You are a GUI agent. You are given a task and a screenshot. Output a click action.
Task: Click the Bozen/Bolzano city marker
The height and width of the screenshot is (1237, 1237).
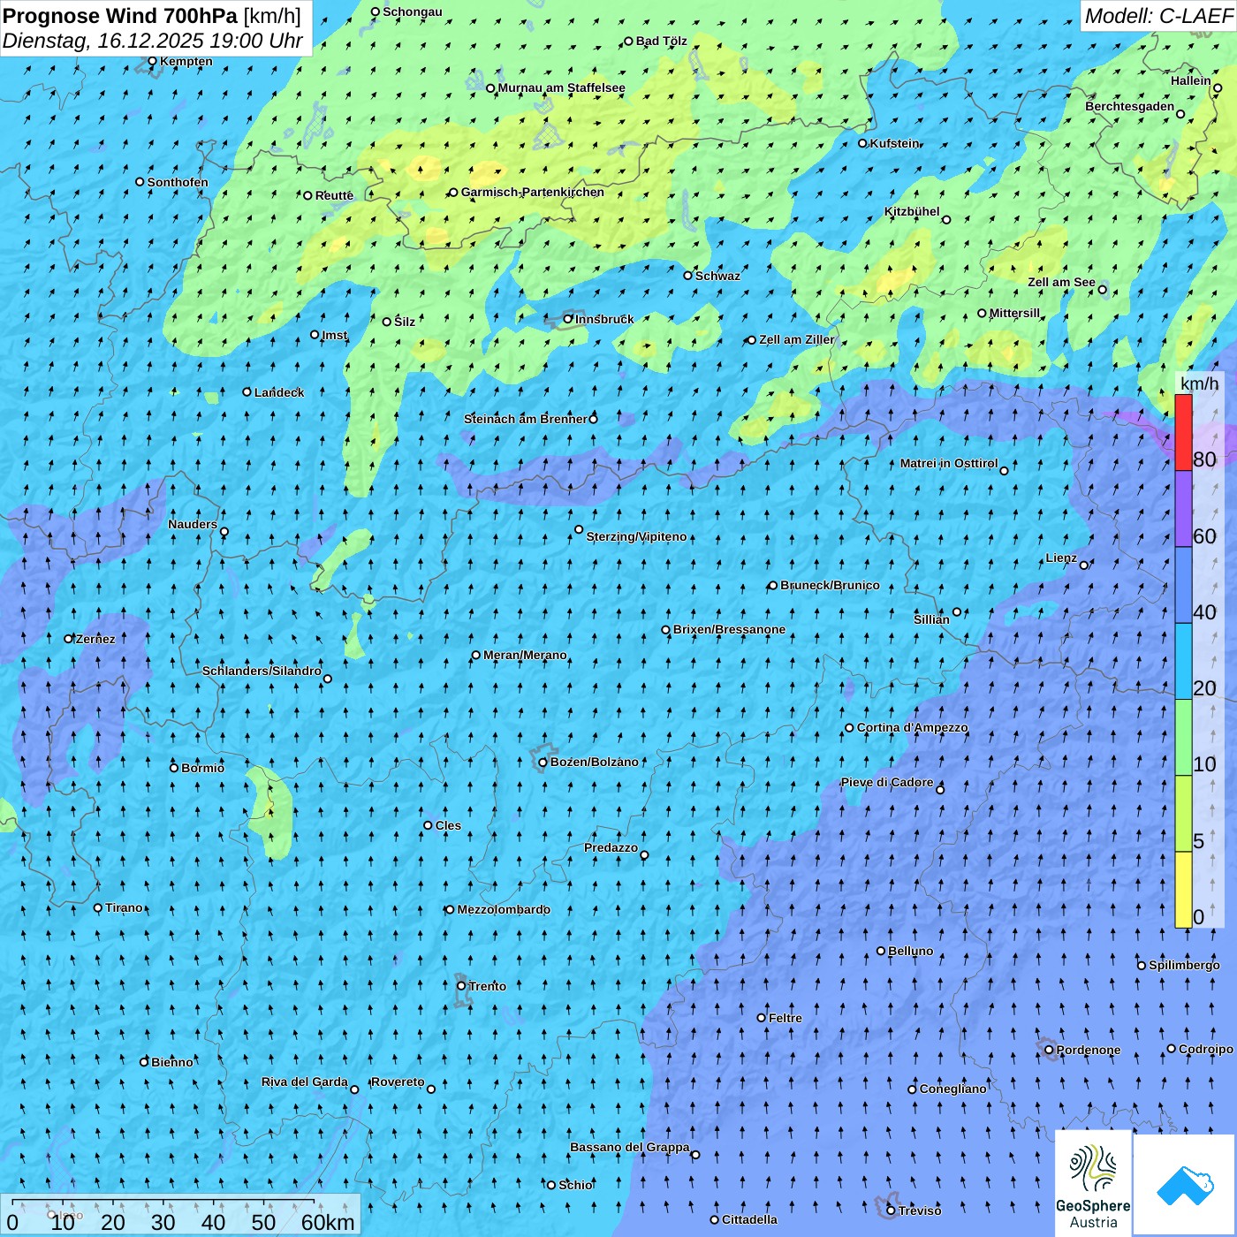(543, 762)
